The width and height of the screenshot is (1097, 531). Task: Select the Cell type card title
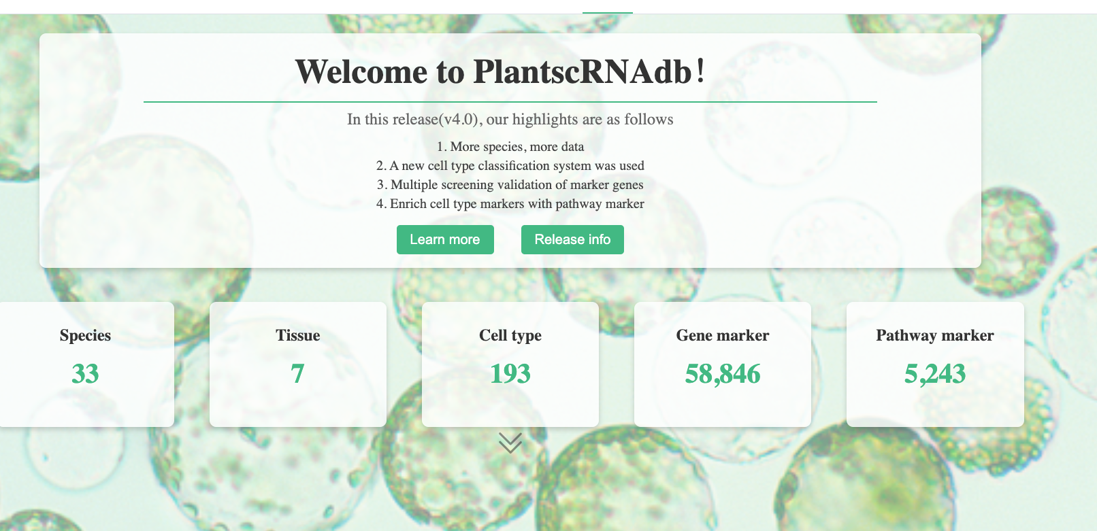coord(510,335)
